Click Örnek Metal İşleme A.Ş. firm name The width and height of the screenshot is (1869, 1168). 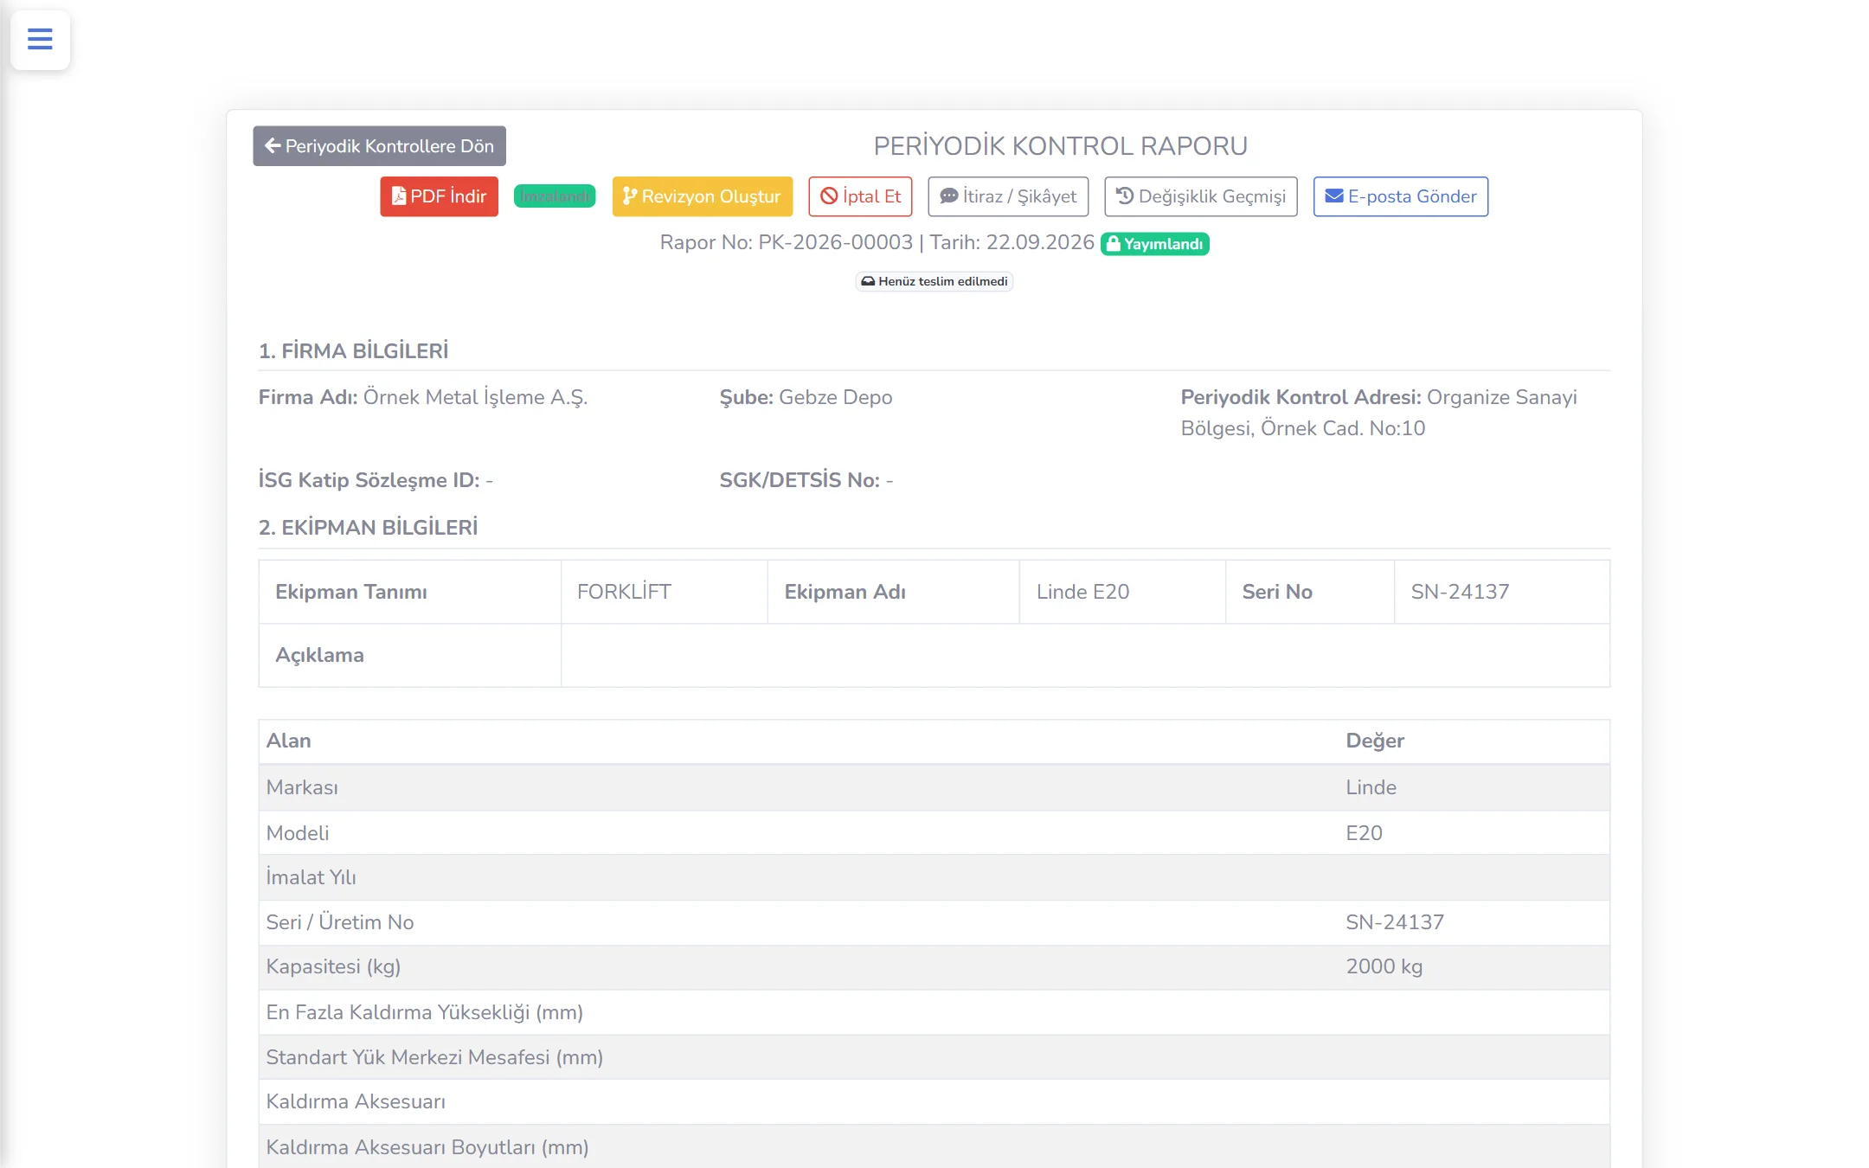click(475, 397)
